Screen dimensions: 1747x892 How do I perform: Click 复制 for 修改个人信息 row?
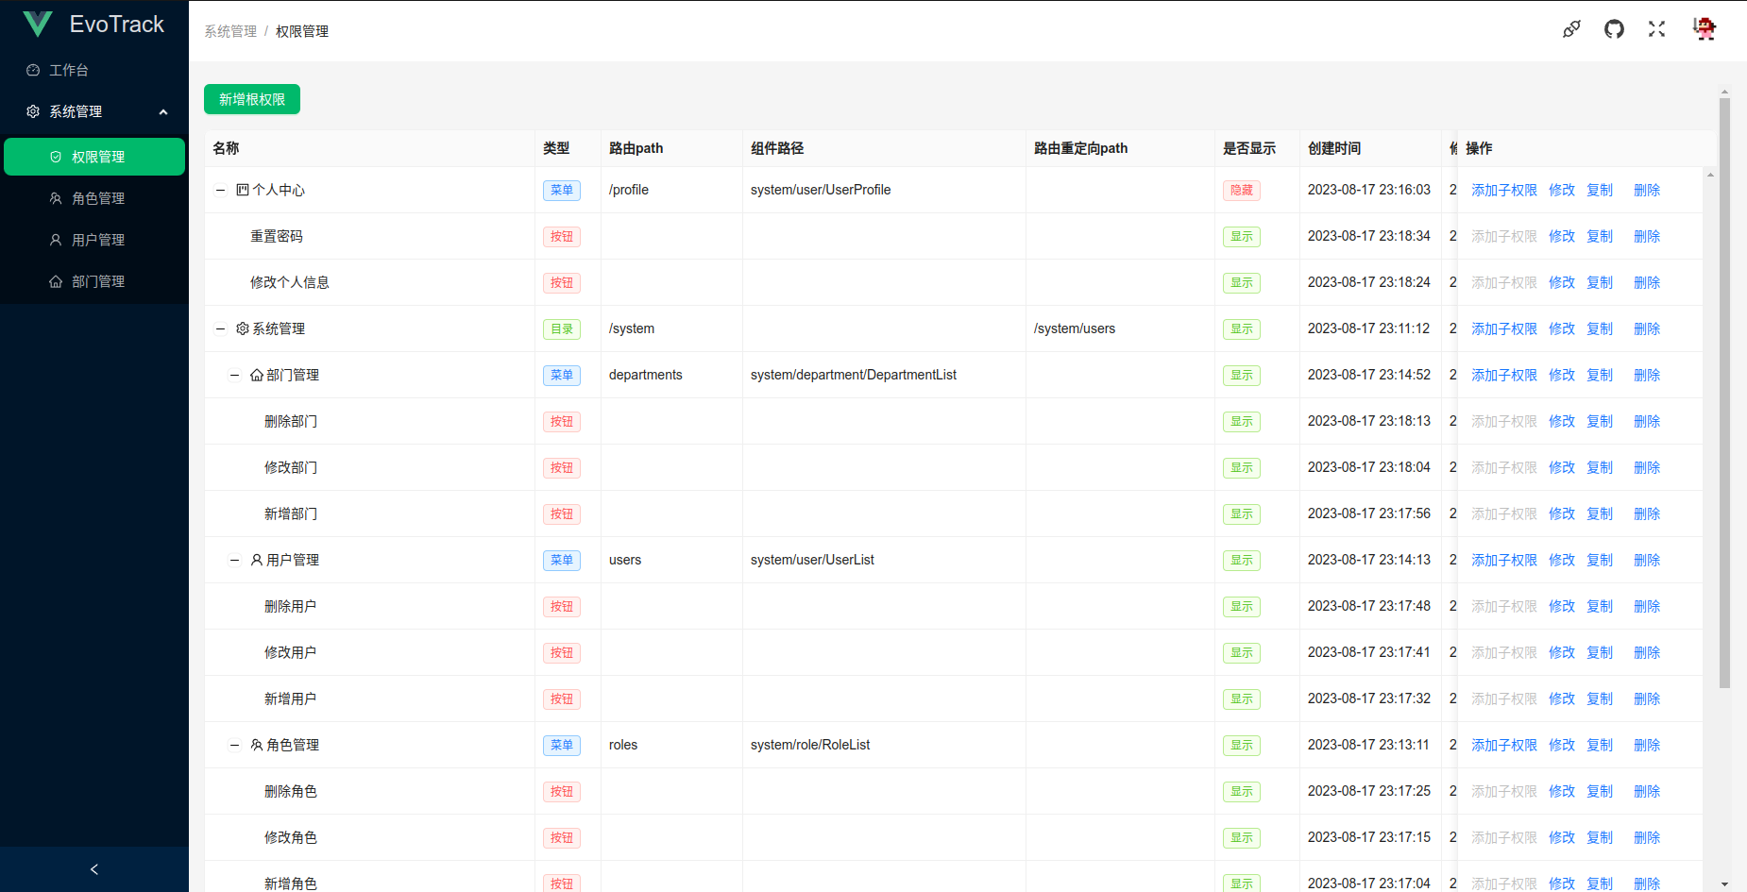pos(1599,282)
